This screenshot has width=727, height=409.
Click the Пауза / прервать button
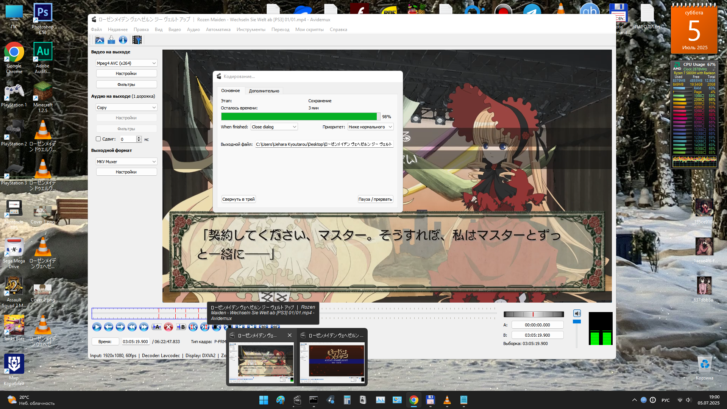point(375,199)
